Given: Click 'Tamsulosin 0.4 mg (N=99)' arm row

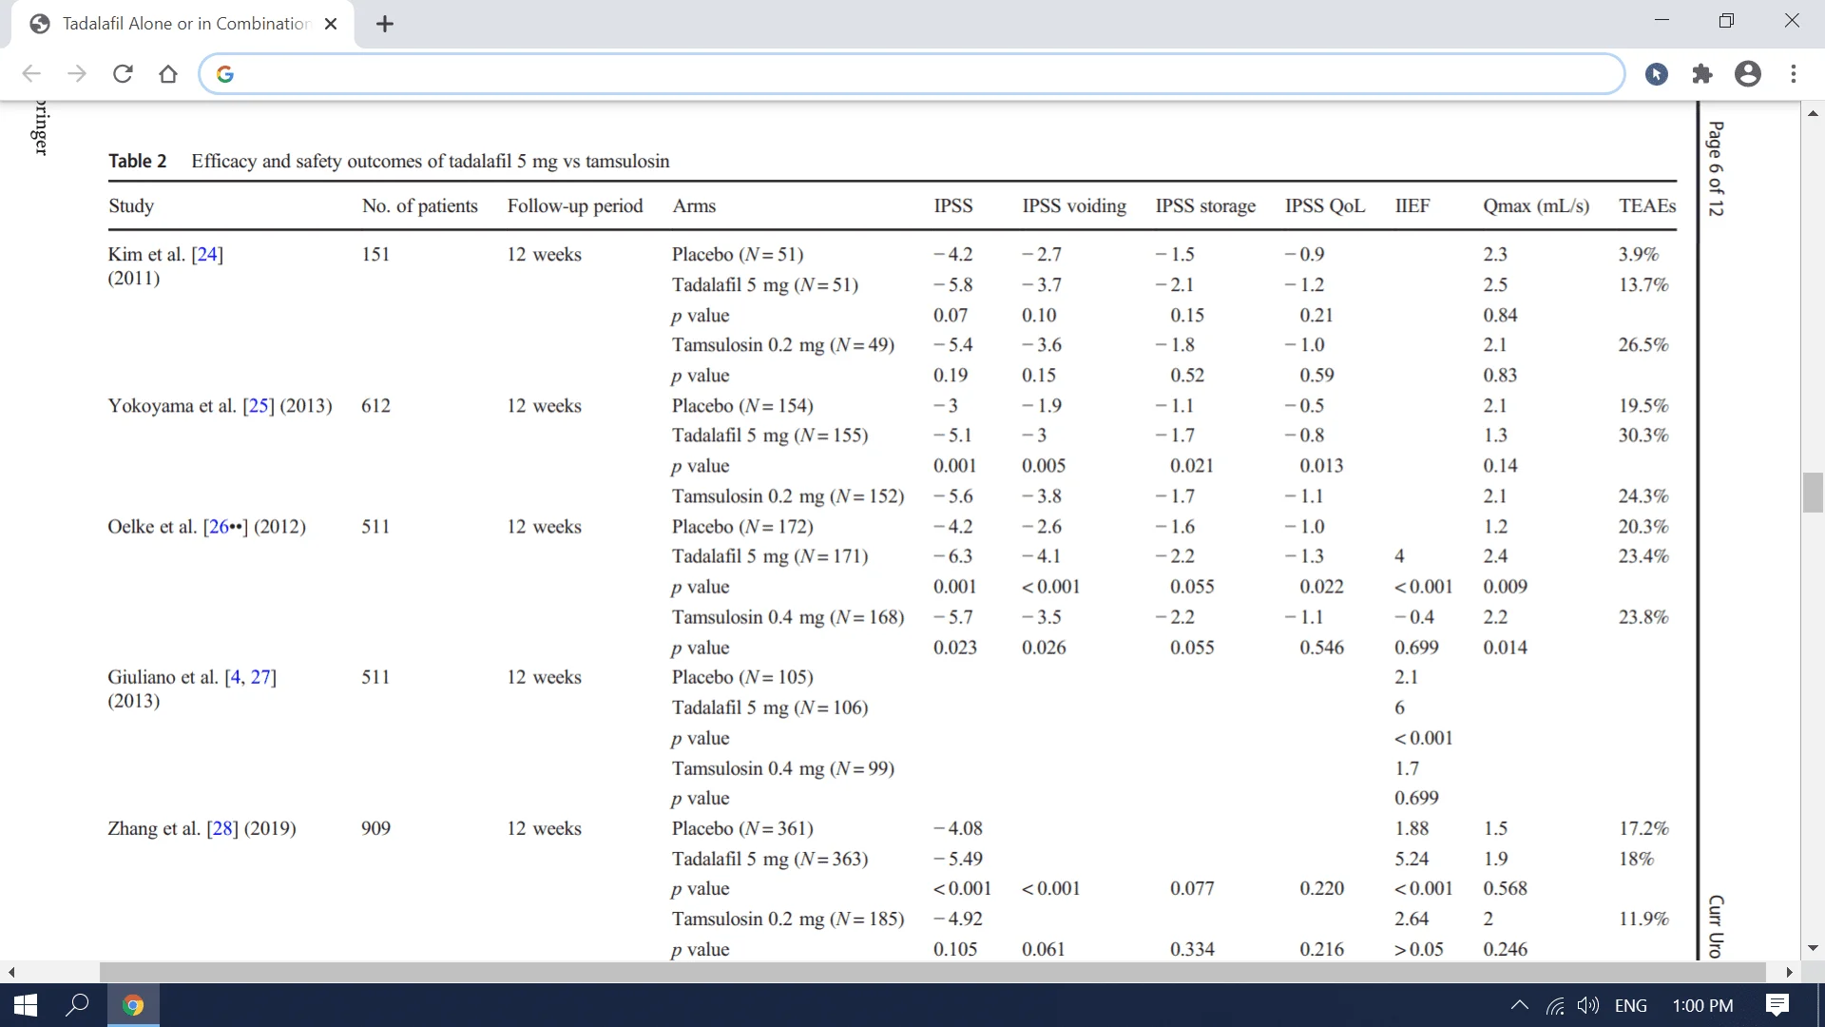Looking at the screenshot, I should point(783,767).
